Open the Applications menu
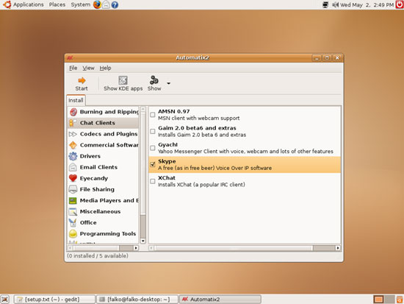Screen dimensions: 404x304 [x=29, y=4]
